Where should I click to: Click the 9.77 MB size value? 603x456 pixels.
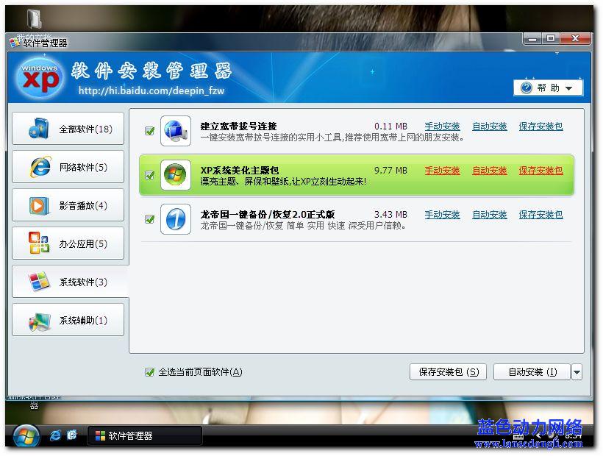(x=390, y=171)
